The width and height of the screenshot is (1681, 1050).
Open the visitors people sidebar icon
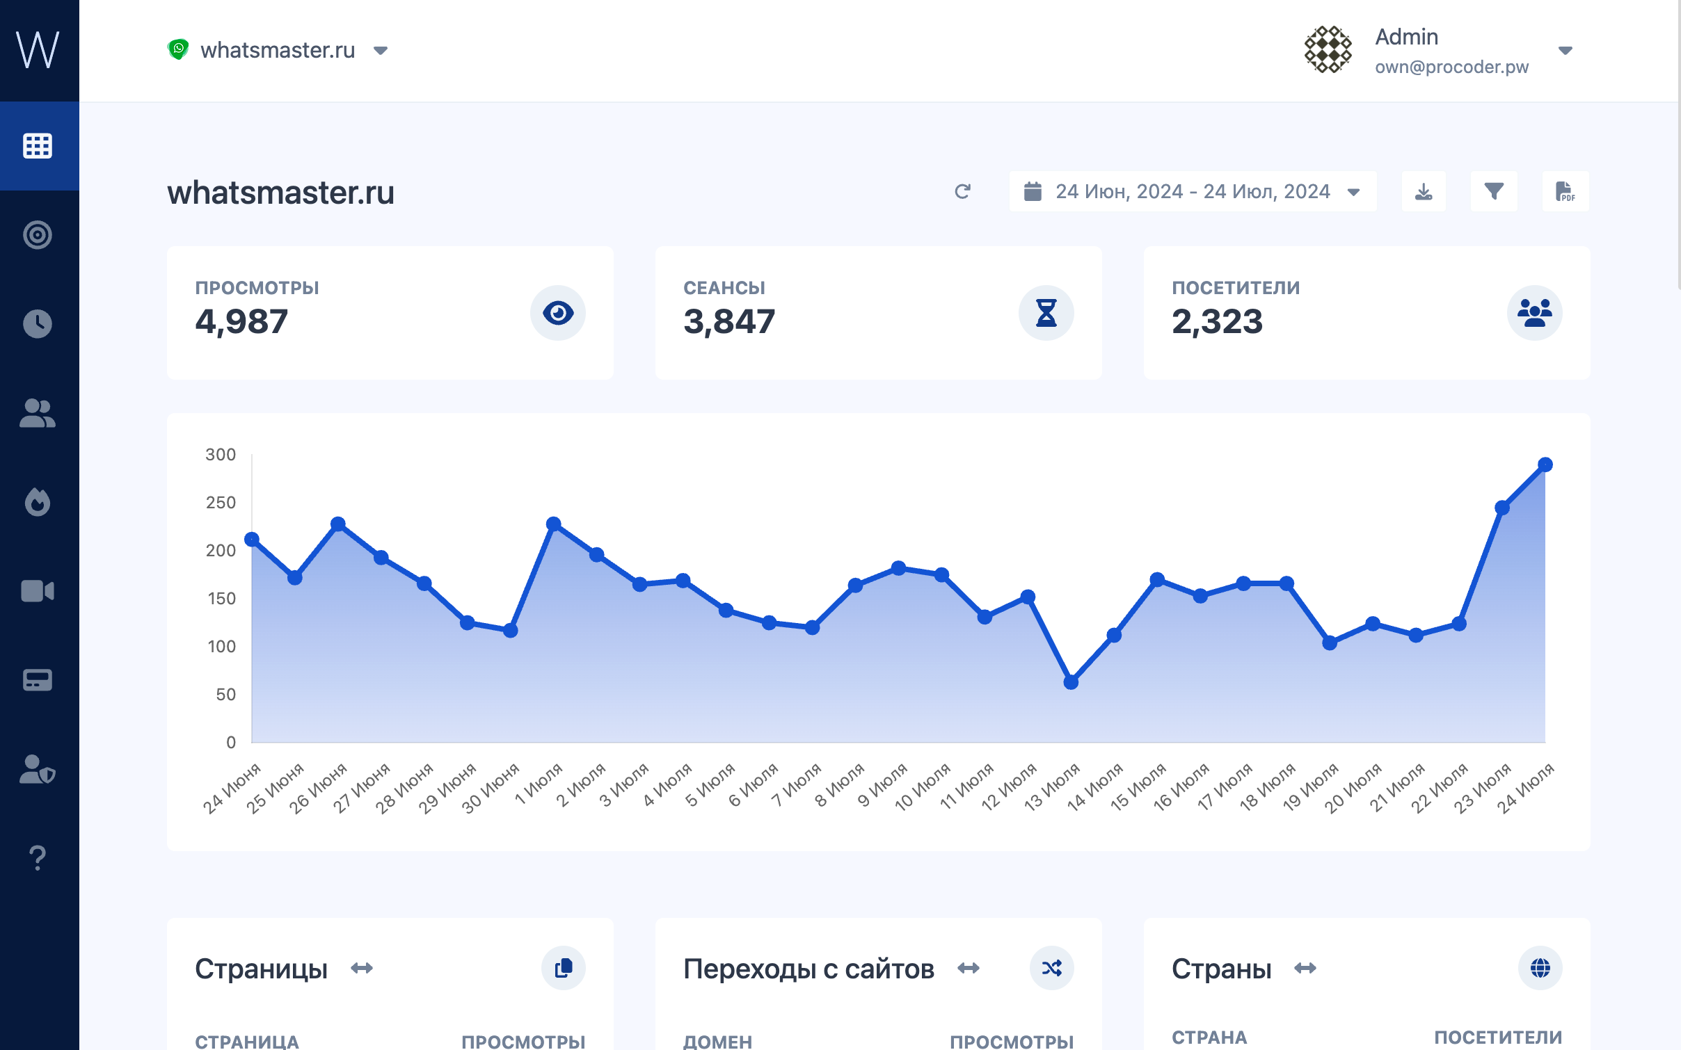coord(38,413)
